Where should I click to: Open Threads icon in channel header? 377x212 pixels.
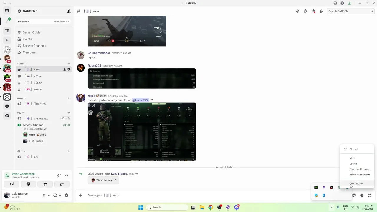pos(298,11)
